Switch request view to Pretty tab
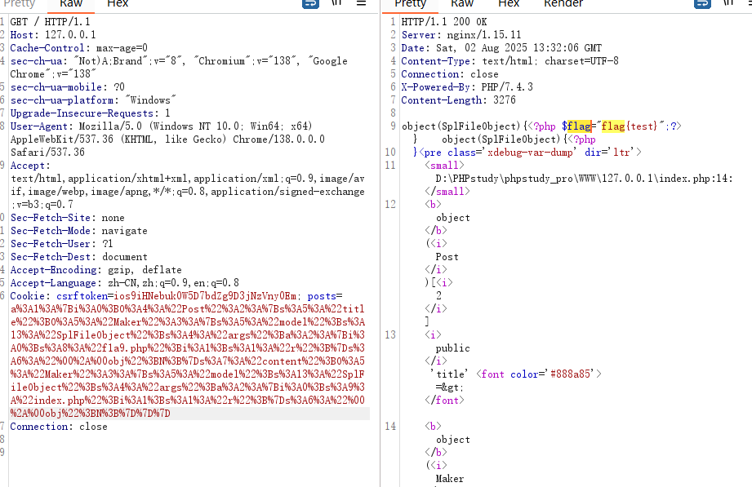752x487 pixels. 19,4
